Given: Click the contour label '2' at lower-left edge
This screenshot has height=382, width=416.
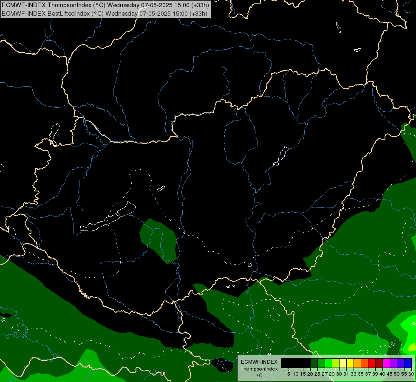Looking at the screenshot, I should (3, 320).
